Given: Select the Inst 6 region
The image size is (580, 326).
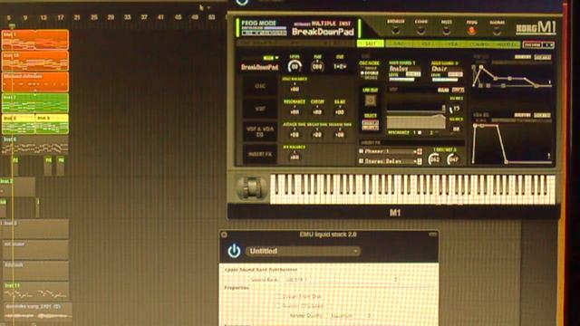Looking at the screenshot, I should tap(35, 145).
